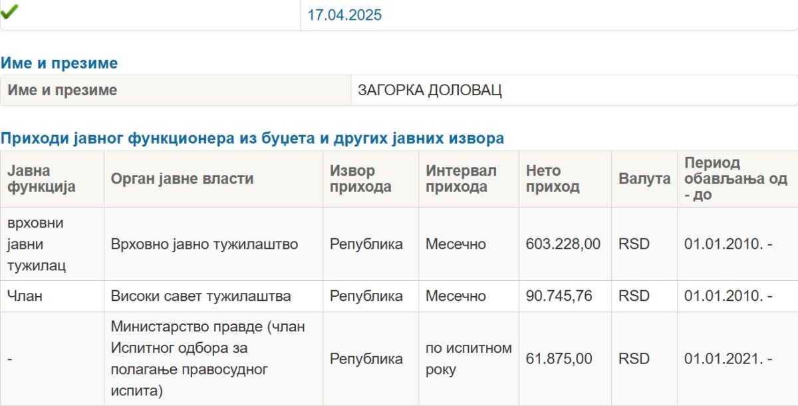Click the "Интервал прихода" column header
This screenshot has height=406, width=798.
coord(461,179)
